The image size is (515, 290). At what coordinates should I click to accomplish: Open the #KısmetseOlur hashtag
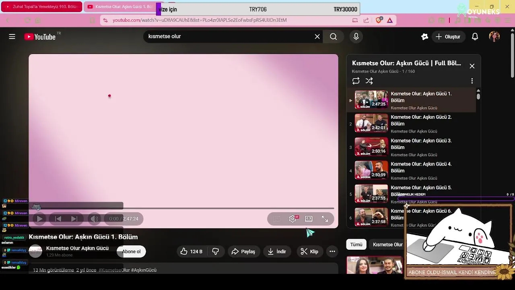[114, 270]
